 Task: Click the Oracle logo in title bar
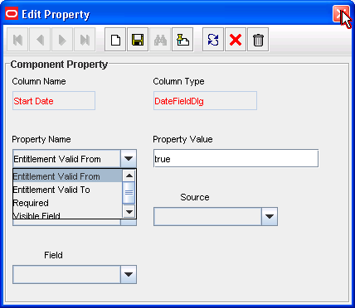click(12, 13)
